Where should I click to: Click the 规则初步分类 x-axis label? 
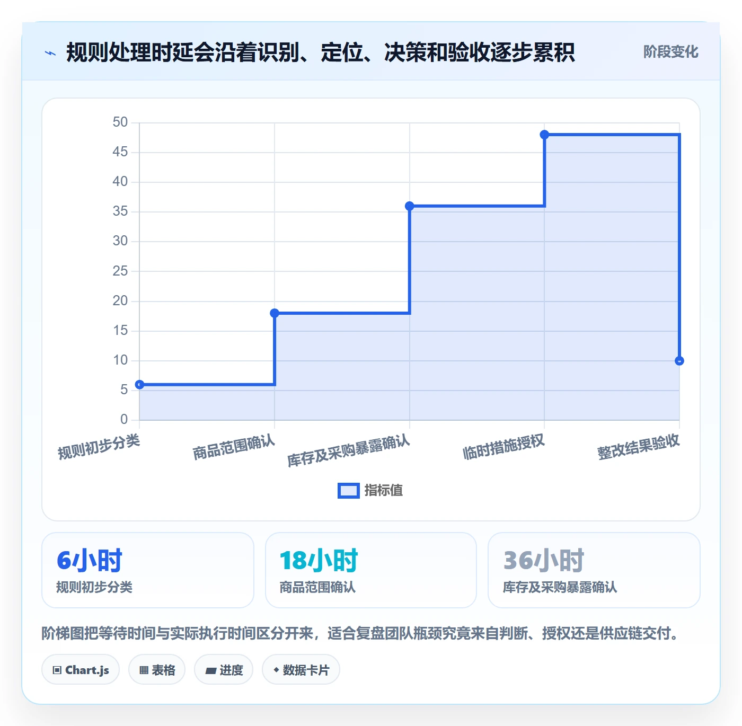coord(99,447)
